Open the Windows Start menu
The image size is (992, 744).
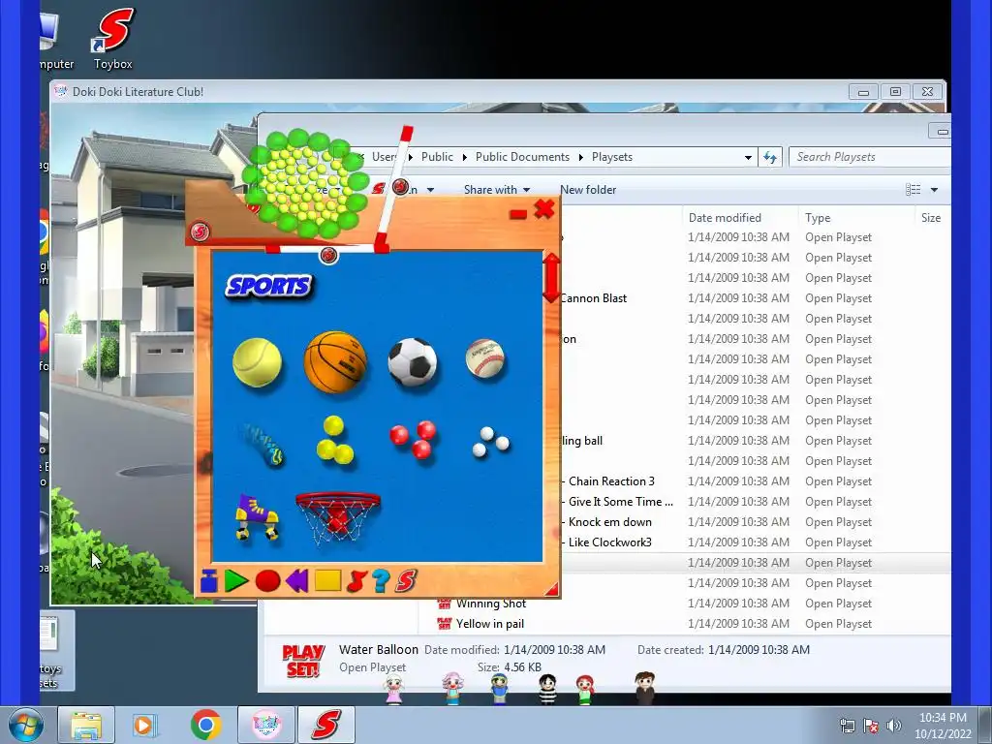tap(26, 725)
